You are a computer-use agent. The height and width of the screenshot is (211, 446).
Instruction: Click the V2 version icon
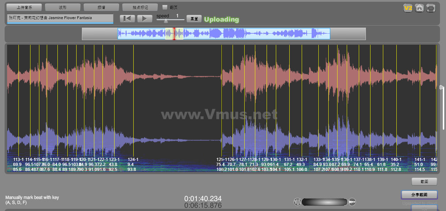tap(408, 8)
